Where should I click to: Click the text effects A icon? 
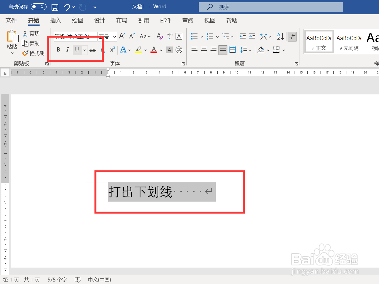(x=123, y=50)
